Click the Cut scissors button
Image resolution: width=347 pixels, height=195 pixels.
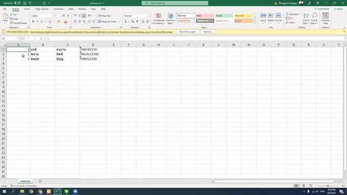pos(13,15)
